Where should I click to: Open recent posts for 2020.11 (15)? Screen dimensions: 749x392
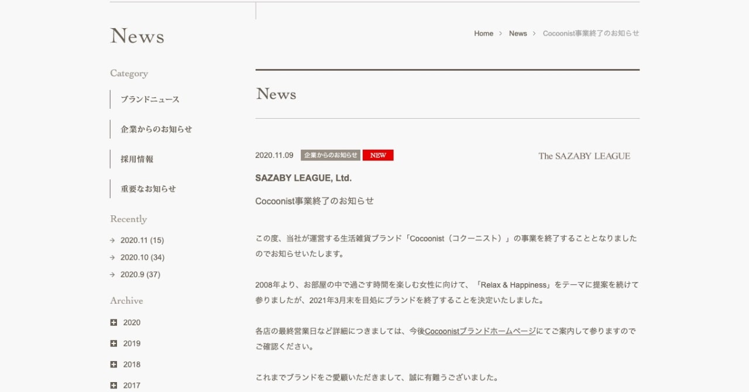point(142,240)
